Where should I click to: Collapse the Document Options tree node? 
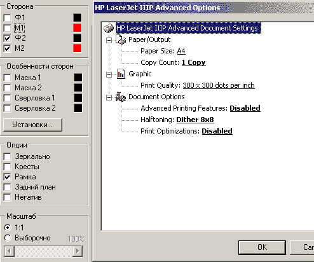[x=109, y=97]
